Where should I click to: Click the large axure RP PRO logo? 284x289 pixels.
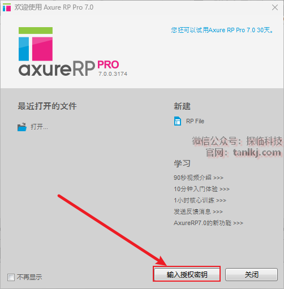(x=72, y=51)
